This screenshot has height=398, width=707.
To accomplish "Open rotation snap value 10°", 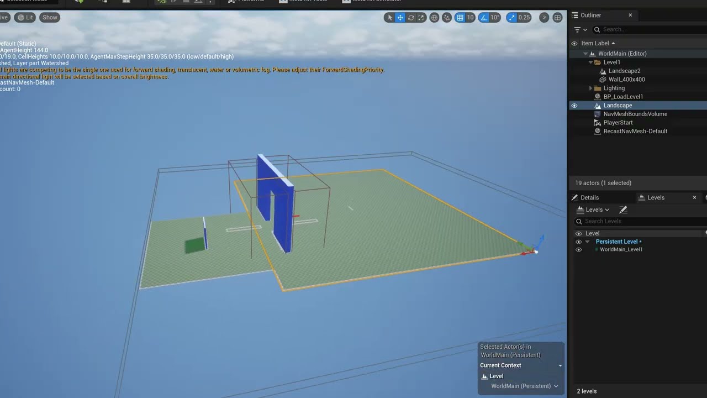I will 495,18.
